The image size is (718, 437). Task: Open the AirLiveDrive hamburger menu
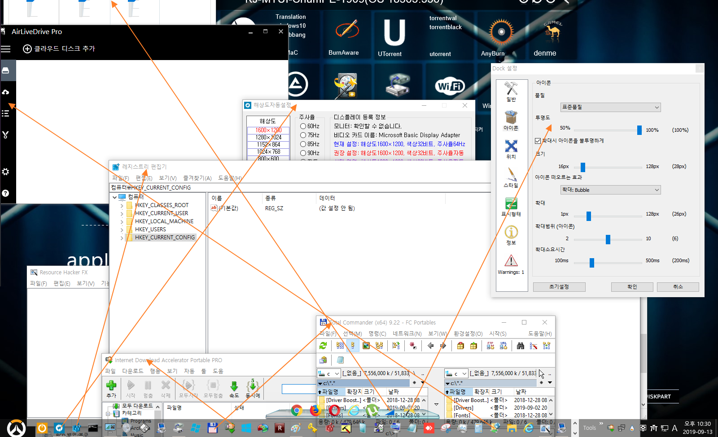[5, 49]
